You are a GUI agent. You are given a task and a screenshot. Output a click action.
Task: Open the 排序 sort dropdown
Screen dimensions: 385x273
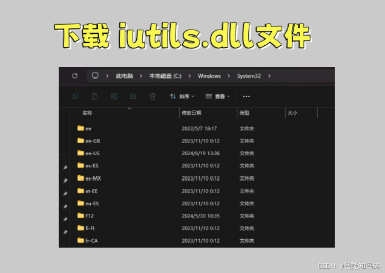pos(182,97)
